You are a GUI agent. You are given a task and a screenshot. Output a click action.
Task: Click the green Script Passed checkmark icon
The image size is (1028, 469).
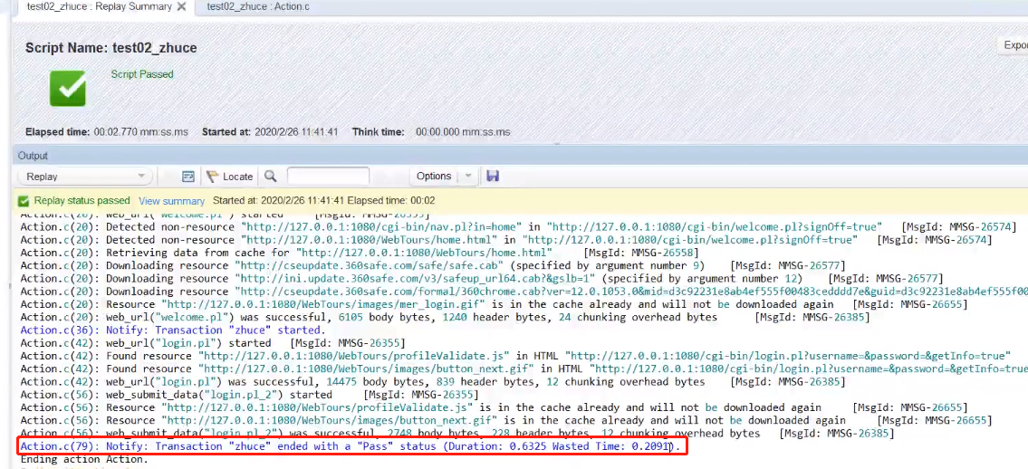pyautogui.click(x=68, y=89)
